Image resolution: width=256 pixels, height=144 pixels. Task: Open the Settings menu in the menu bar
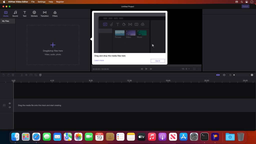coord(41,2)
